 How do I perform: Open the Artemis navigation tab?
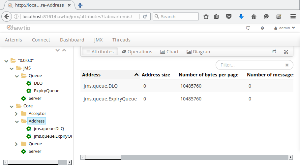pos(14,40)
